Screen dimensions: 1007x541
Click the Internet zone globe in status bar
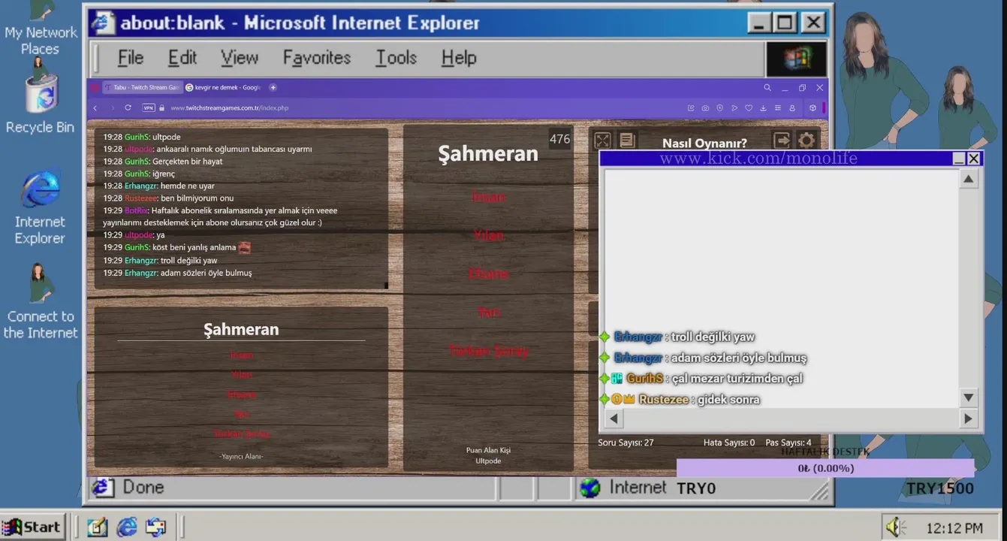click(590, 488)
